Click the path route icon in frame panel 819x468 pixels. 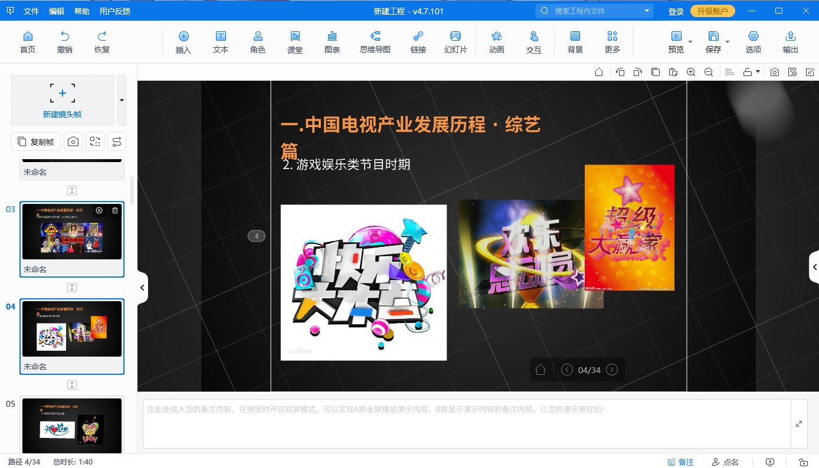pyautogui.click(x=117, y=141)
